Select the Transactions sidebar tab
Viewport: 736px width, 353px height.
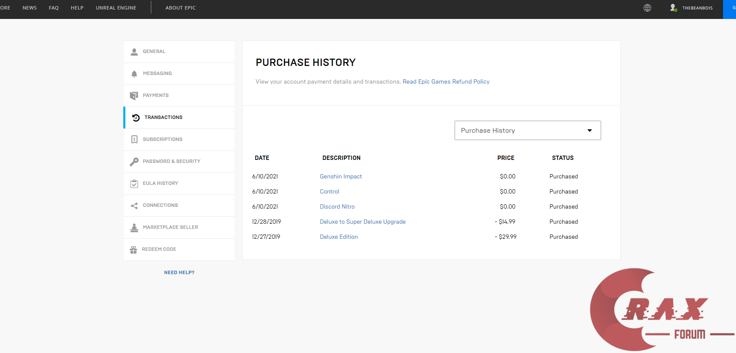click(x=163, y=117)
